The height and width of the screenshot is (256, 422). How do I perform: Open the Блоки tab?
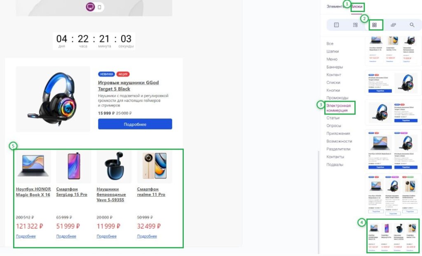click(x=357, y=7)
